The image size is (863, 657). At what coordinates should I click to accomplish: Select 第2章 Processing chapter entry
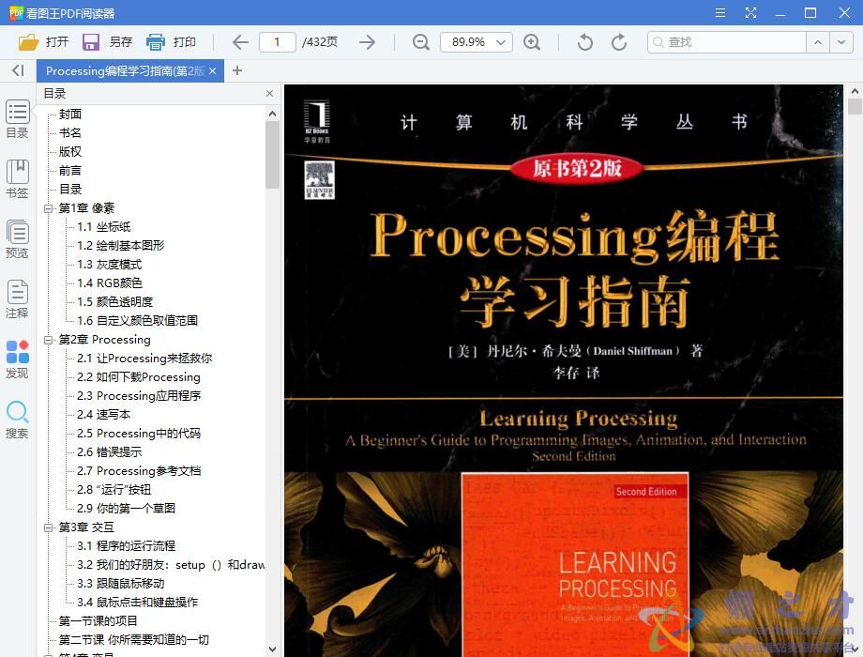point(104,340)
